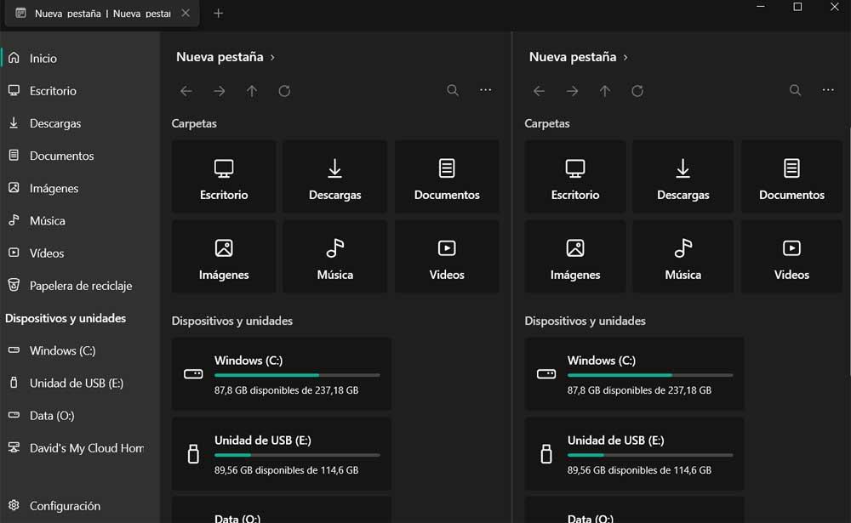
Task: Open Imágenes in the sidebar
Action: coord(80,188)
